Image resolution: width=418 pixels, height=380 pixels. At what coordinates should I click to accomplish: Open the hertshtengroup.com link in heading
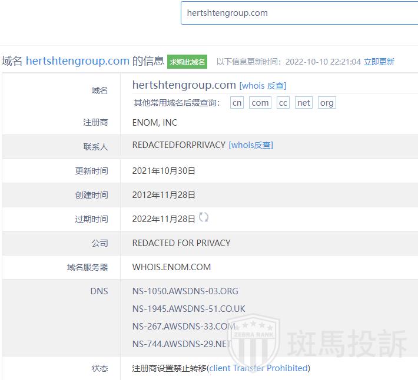tap(77, 61)
